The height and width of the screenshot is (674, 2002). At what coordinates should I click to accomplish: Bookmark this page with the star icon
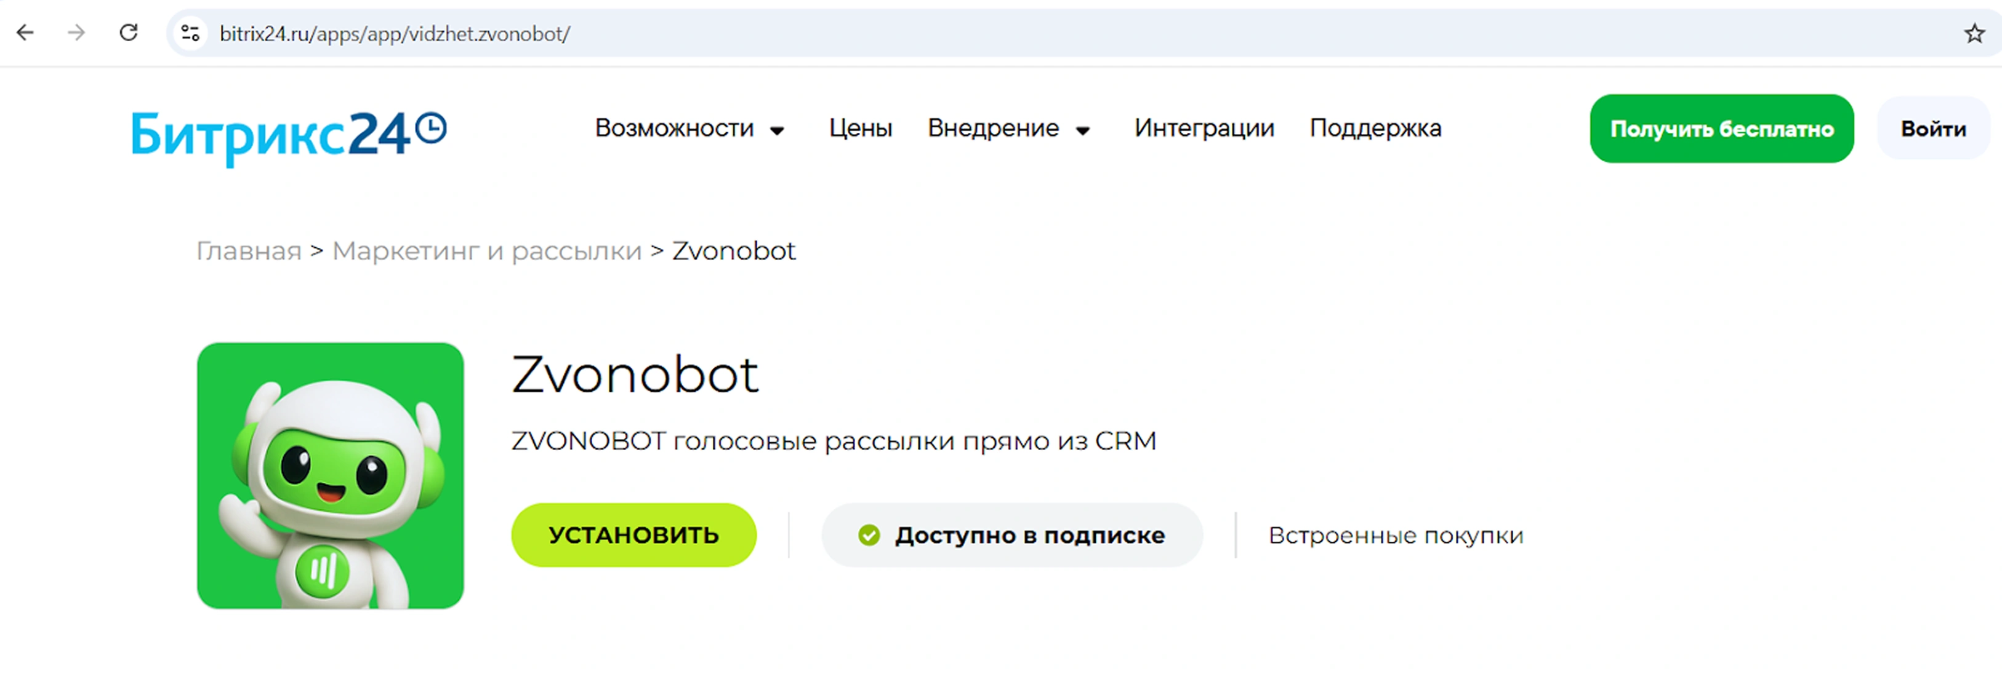click(x=1974, y=33)
